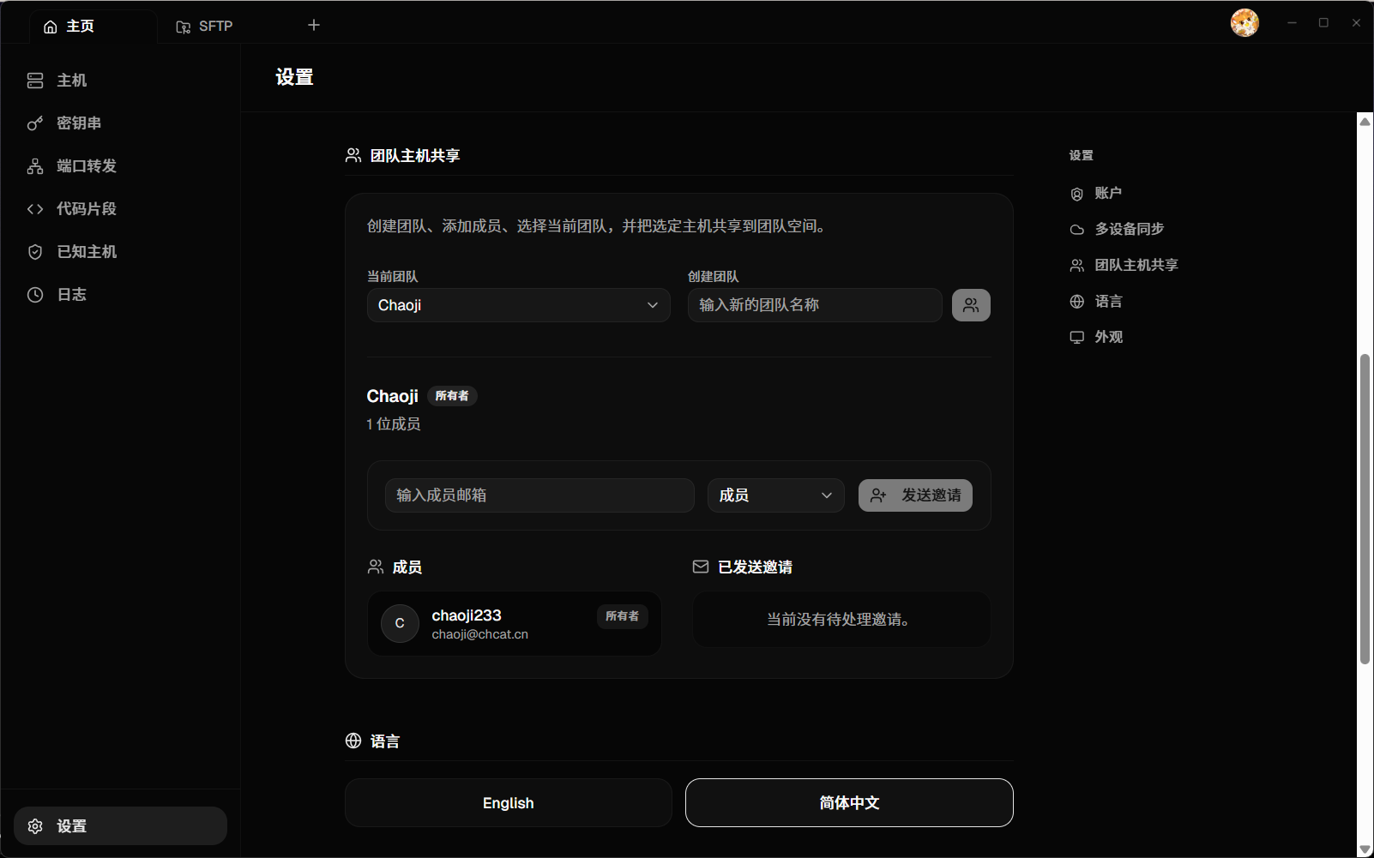Jump to 外观 appearance section
Screen dimensions: 1374x858
[1096, 338]
